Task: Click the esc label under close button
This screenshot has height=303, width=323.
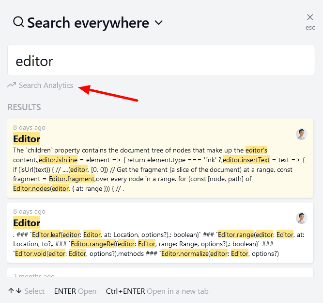Action: point(310,28)
